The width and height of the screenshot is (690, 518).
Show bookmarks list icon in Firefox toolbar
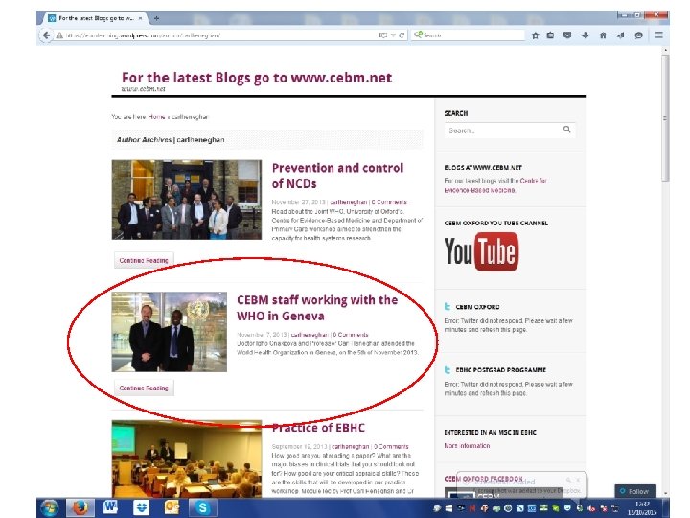tap(550, 35)
